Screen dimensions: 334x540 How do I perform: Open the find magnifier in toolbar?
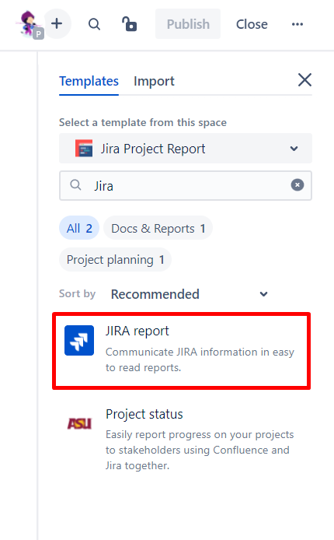[94, 24]
